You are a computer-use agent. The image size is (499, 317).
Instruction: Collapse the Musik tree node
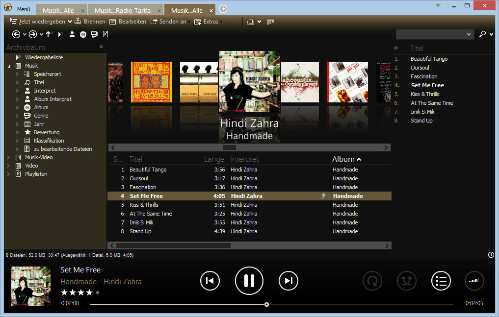coord(9,66)
